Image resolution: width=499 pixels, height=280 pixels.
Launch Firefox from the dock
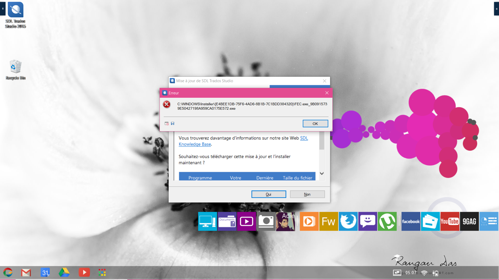[x=348, y=221]
